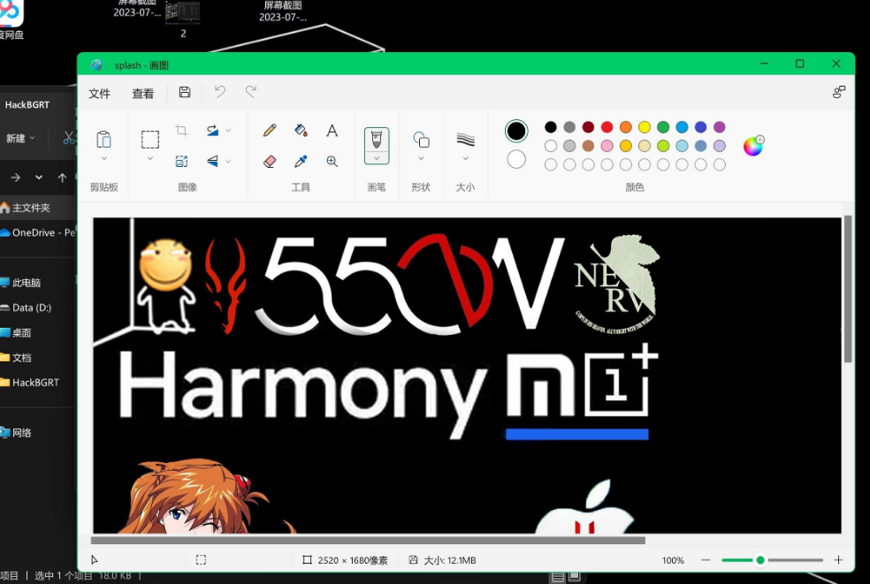Pick the pink color swatch
This screenshot has width=870, height=584.
point(607,146)
